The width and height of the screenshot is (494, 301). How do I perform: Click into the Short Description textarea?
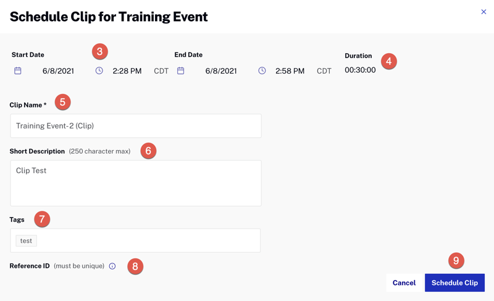pyautogui.click(x=136, y=184)
